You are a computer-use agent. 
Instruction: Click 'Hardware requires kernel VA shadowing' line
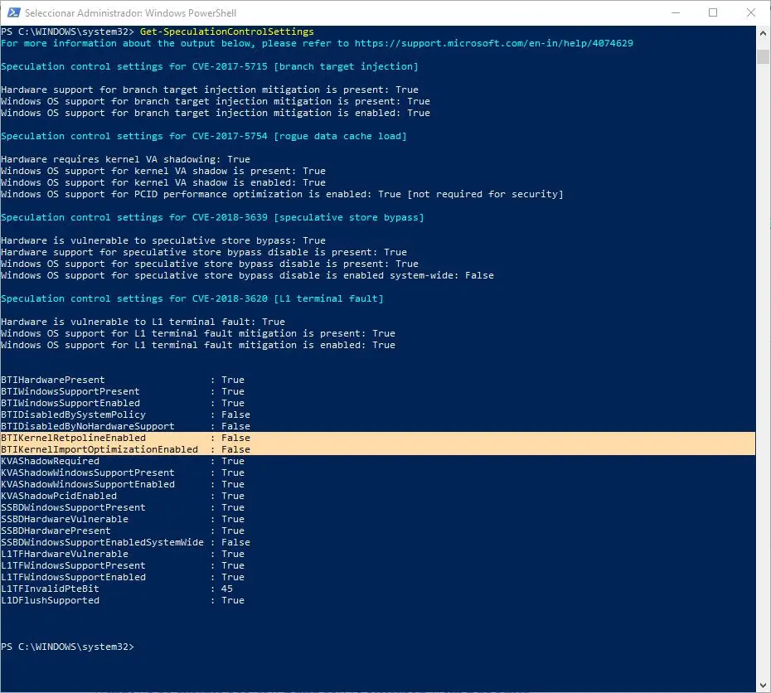pos(125,159)
